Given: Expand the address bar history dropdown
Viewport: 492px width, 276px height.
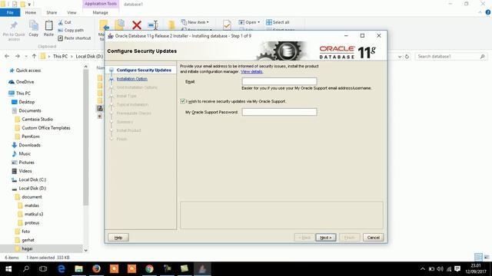Looking at the screenshot, I should [x=400, y=57].
